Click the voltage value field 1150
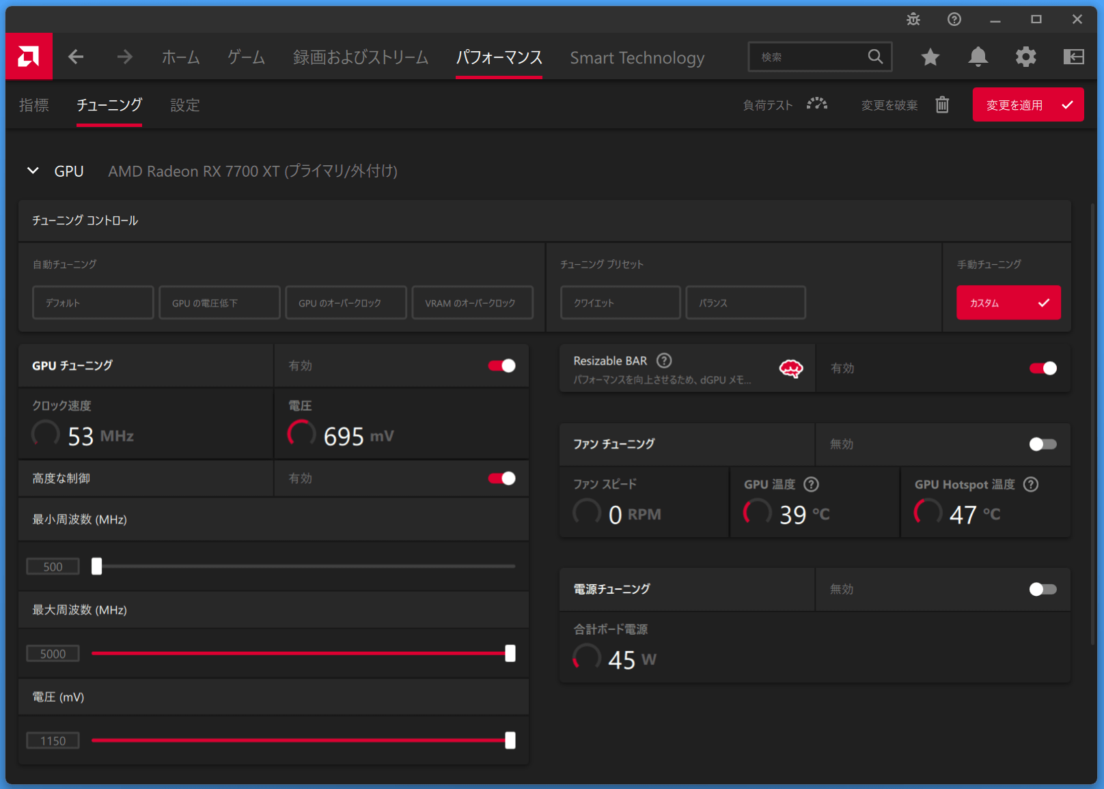 point(53,741)
